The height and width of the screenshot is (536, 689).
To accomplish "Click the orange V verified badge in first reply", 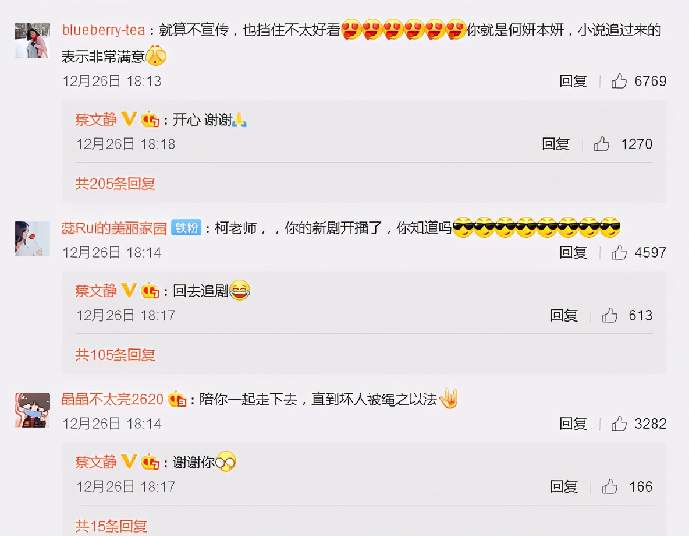I will [x=128, y=119].
